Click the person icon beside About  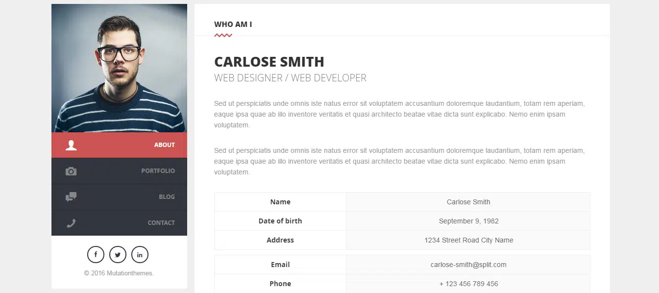click(71, 145)
